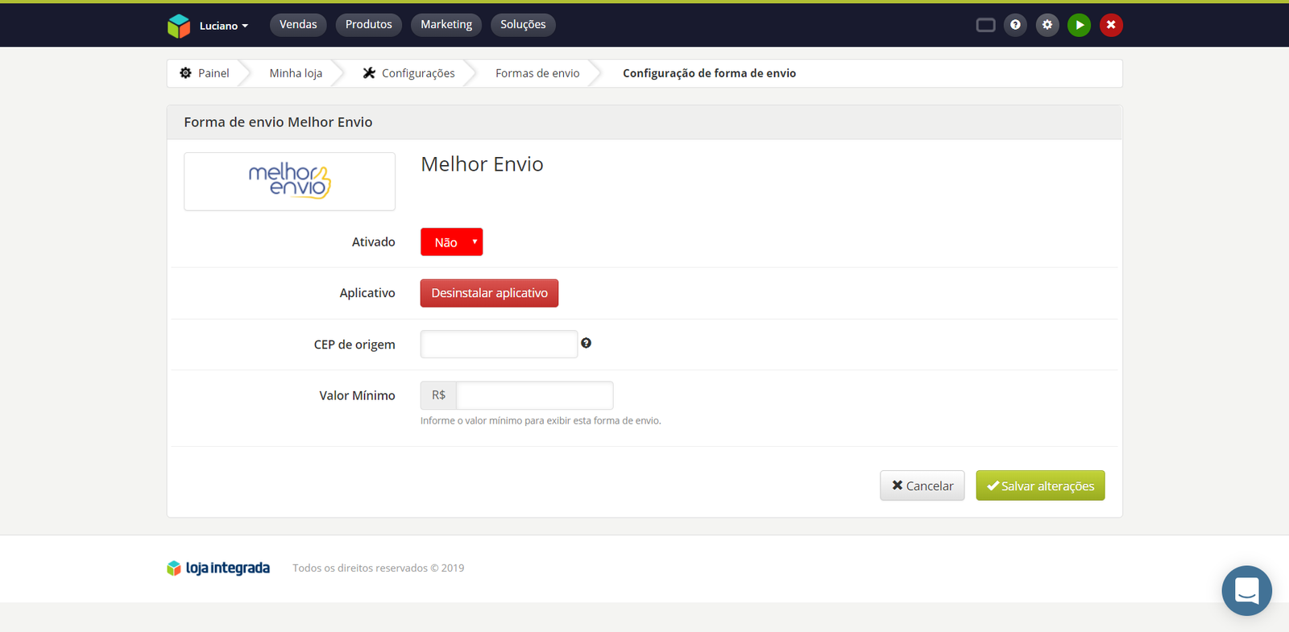Screen dimensions: 1289x632
Task: Open the Soluções menu
Action: 523,25
